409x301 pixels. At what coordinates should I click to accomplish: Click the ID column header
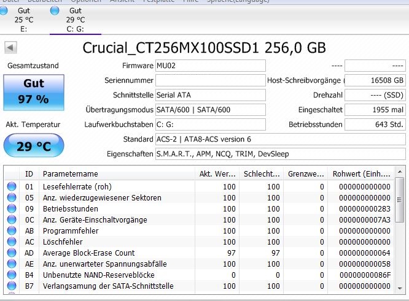click(29, 173)
